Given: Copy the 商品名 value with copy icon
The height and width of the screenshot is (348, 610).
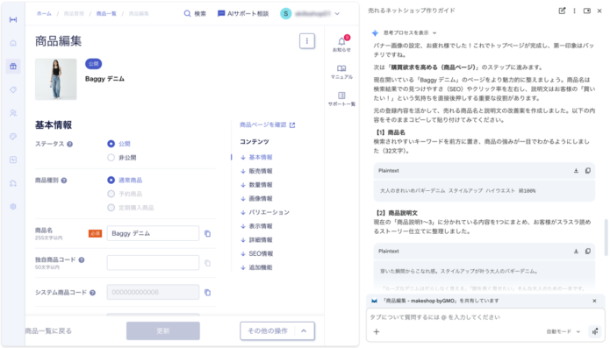Looking at the screenshot, I should (x=208, y=233).
